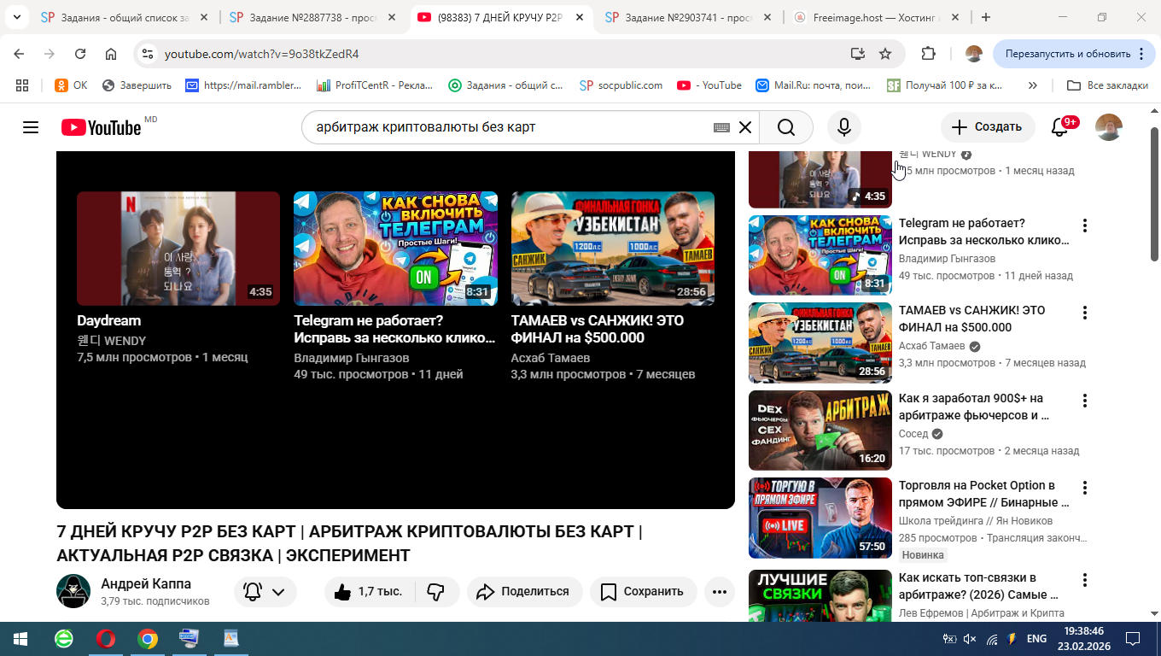The image size is (1161, 656).
Task: Open sidebar title Как искать топ-связки
Action: pyautogui.click(x=978, y=586)
